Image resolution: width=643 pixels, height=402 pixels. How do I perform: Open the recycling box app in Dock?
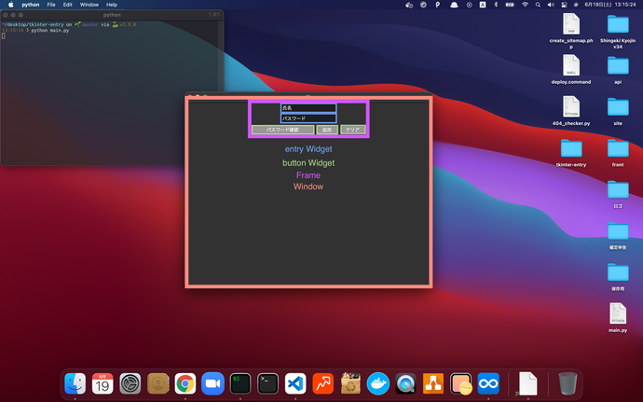(x=350, y=383)
